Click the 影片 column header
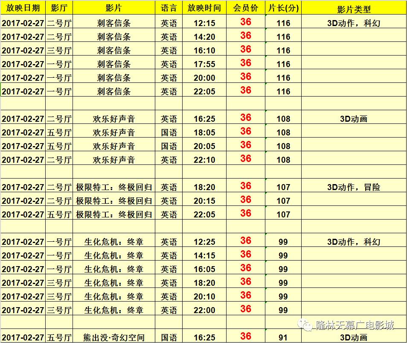The image size is (407, 343). pos(113,8)
